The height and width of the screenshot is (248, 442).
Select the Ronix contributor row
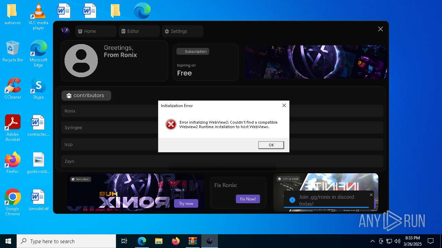222,111
